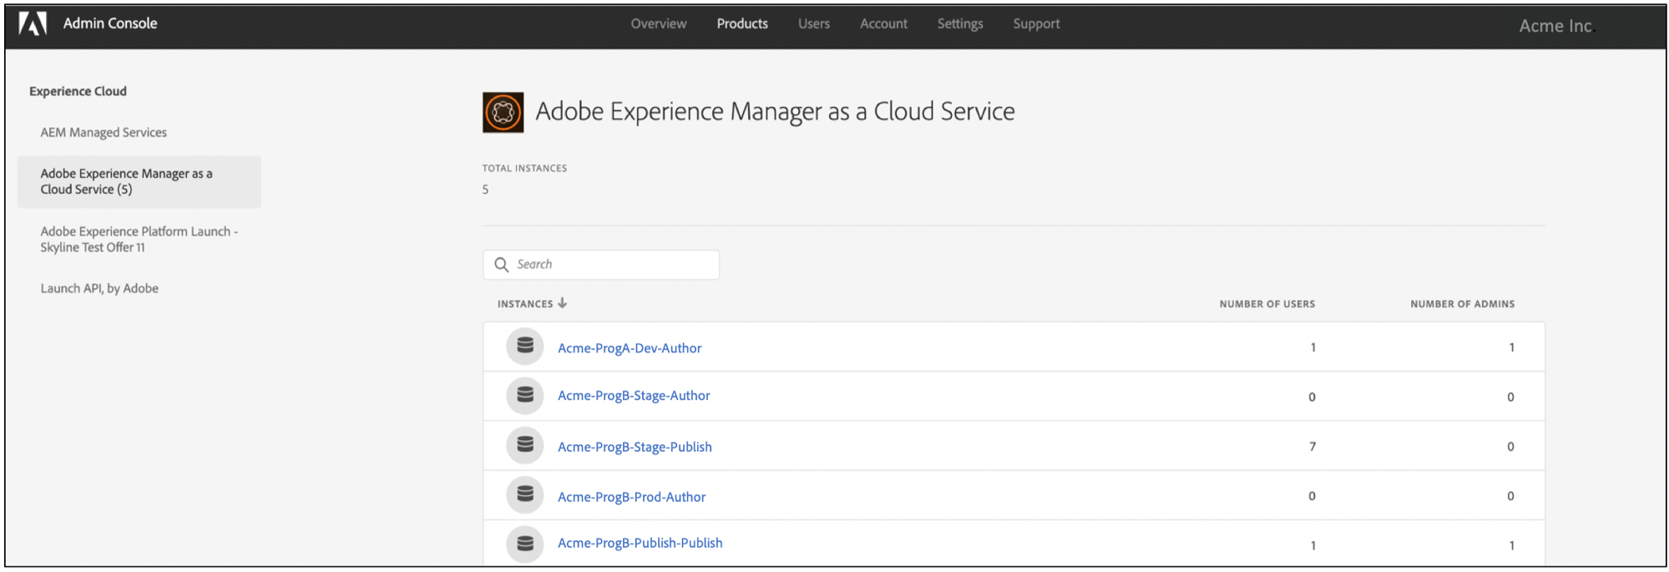Screen dimensions: 1669x572
Task: Sort by Instances column arrow
Action: tap(563, 303)
